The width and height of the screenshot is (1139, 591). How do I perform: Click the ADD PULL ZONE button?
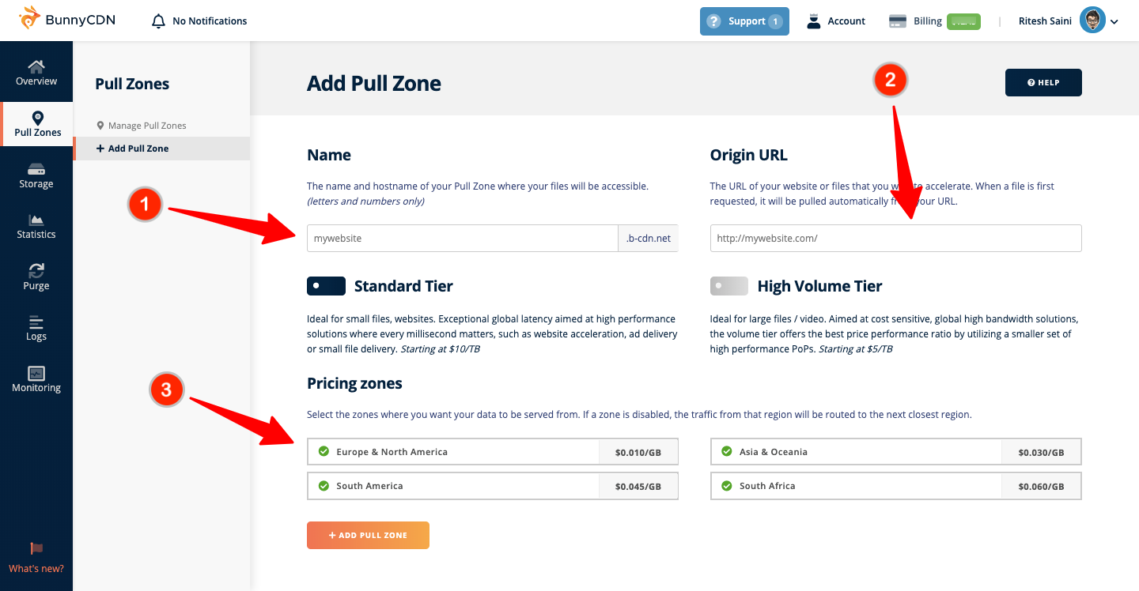pos(368,535)
